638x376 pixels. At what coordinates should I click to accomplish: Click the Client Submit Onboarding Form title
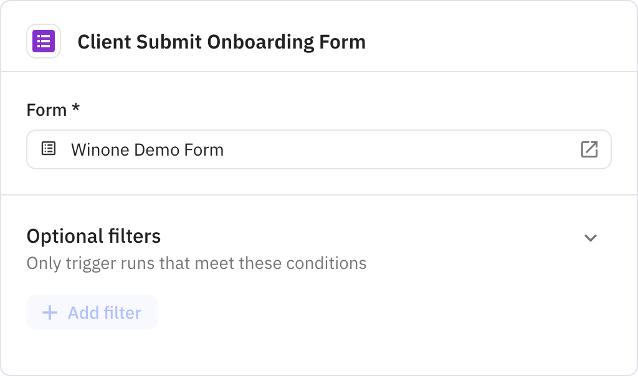click(x=221, y=41)
